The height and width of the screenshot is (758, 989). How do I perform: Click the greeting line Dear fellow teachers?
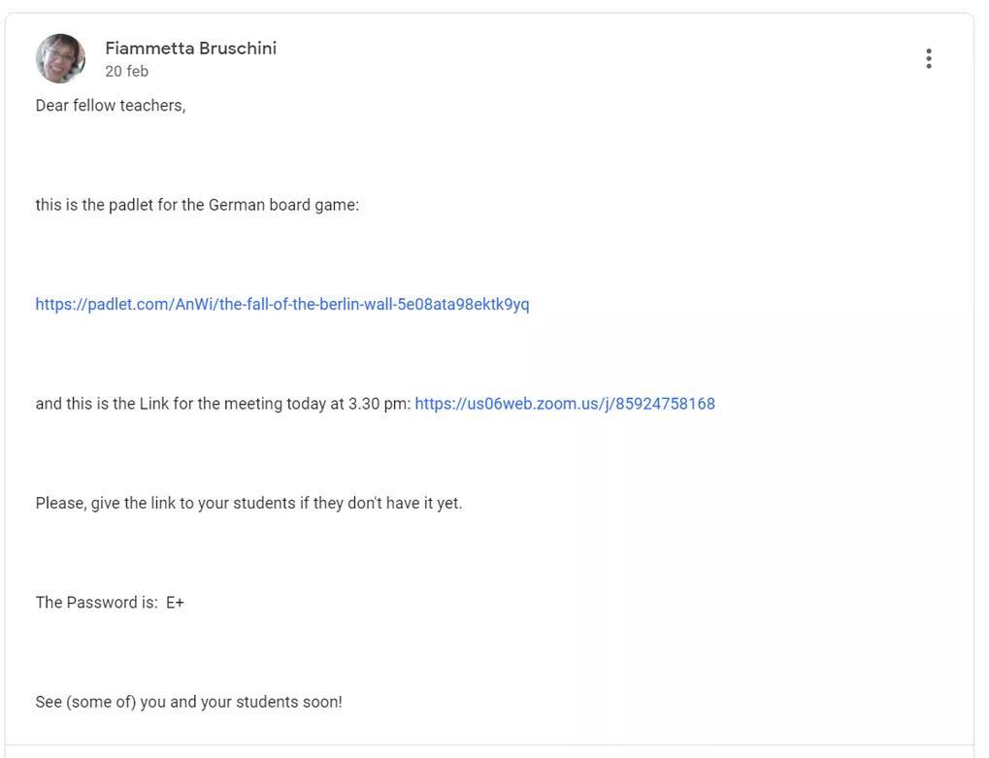tap(111, 106)
